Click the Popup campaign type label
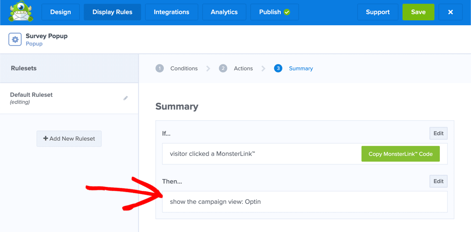Viewport: 471px width, 232px height. [34, 44]
